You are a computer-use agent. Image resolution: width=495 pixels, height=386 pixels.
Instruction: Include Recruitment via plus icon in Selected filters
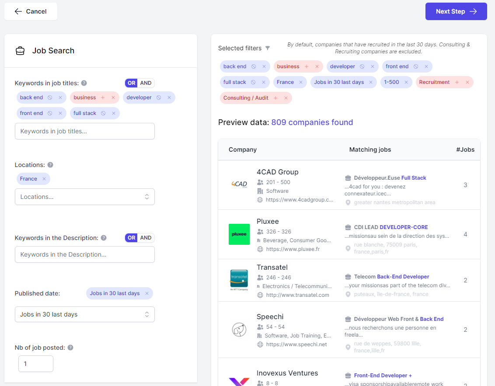[457, 82]
